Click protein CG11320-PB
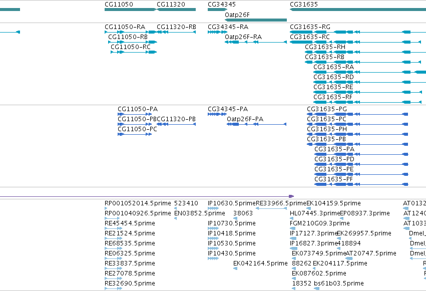This screenshot has height=291, width=426. point(176,124)
